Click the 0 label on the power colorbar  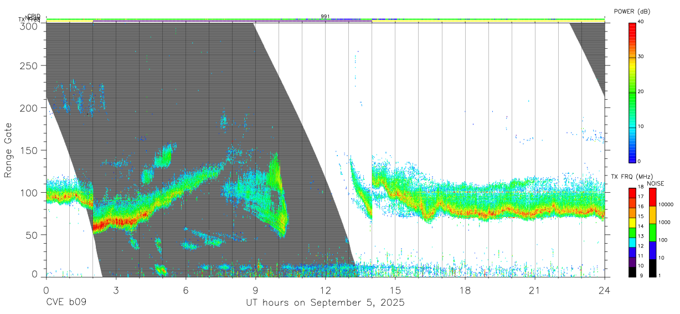tap(640, 161)
